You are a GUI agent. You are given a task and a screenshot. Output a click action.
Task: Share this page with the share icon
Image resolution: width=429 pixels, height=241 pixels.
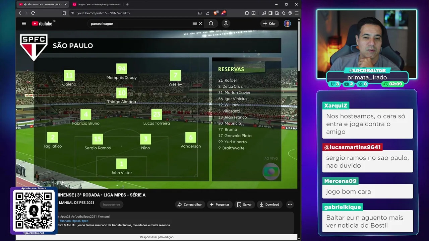[x=207, y=13]
